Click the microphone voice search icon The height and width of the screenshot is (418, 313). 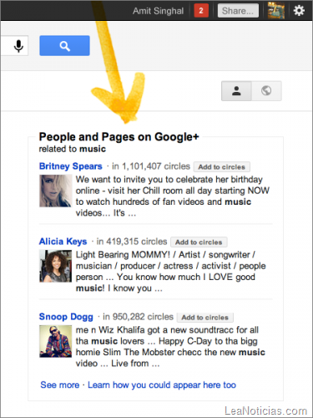[x=18, y=46]
